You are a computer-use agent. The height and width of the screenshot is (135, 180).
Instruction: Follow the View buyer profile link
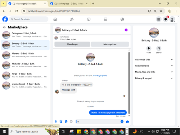100,76
